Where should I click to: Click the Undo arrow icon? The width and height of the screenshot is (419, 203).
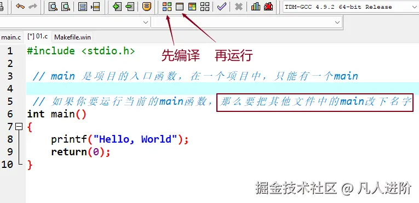[20, 7]
